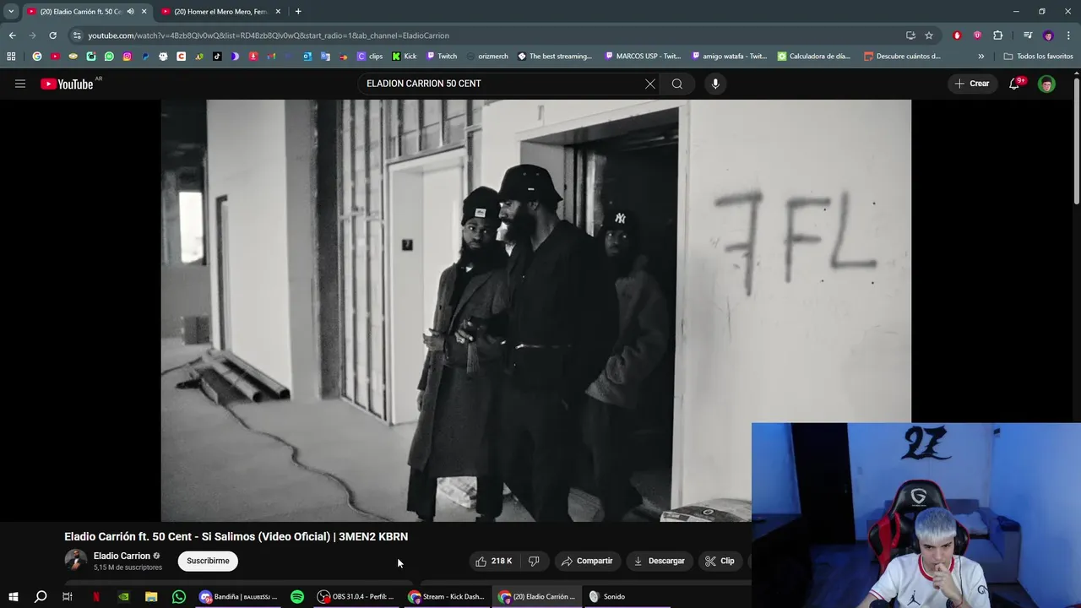
Task: Like the video showing 218 K
Action: (493, 561)
